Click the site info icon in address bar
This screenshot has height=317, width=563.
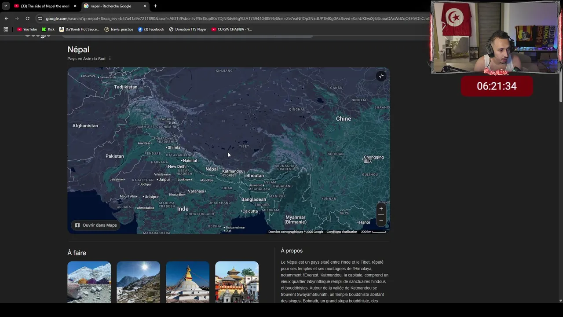(x=40, y=18)
